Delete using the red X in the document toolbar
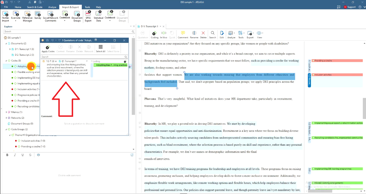The width and height of the screenshot is (366, 194). click(x=203, y=35)
